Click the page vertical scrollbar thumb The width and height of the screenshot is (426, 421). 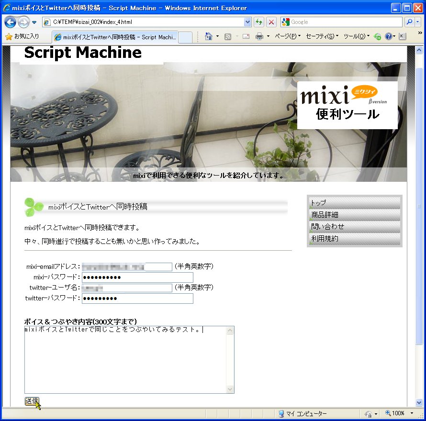click(x=419, y=206)
